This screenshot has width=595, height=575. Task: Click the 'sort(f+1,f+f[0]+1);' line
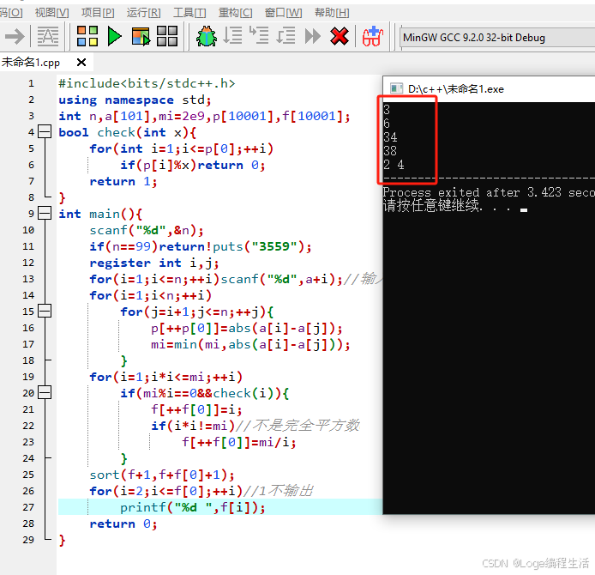[x=162, y=475]
